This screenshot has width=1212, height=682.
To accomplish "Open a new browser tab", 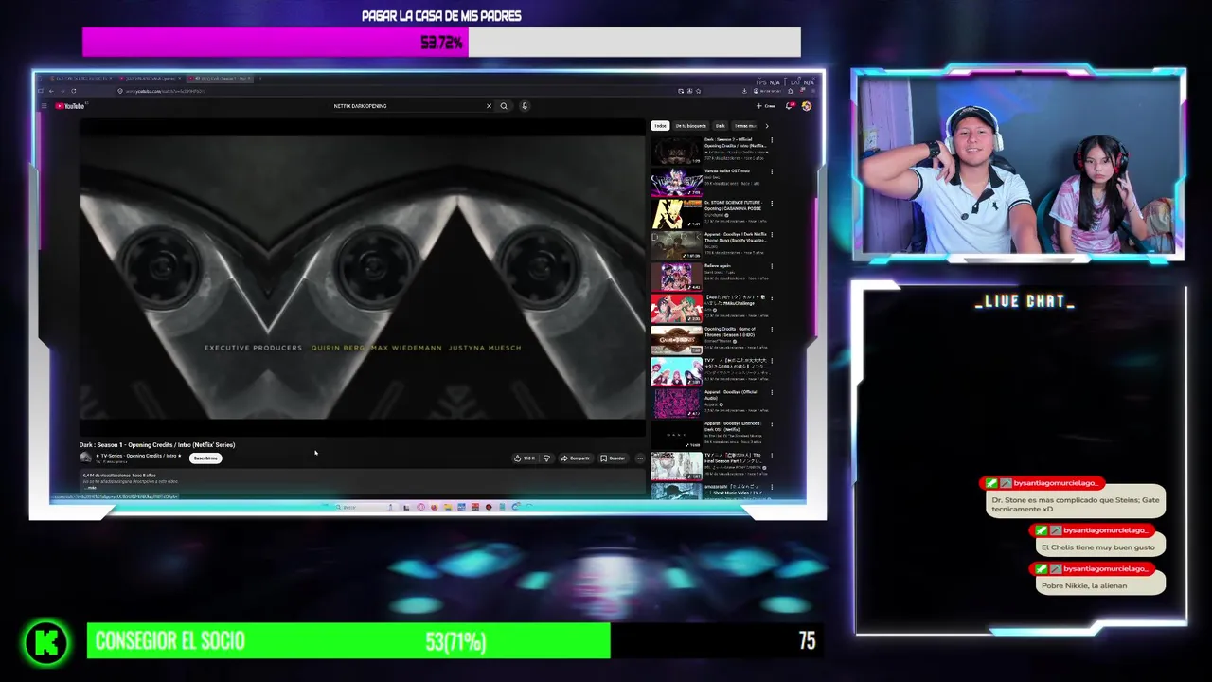I will point(259,78).
